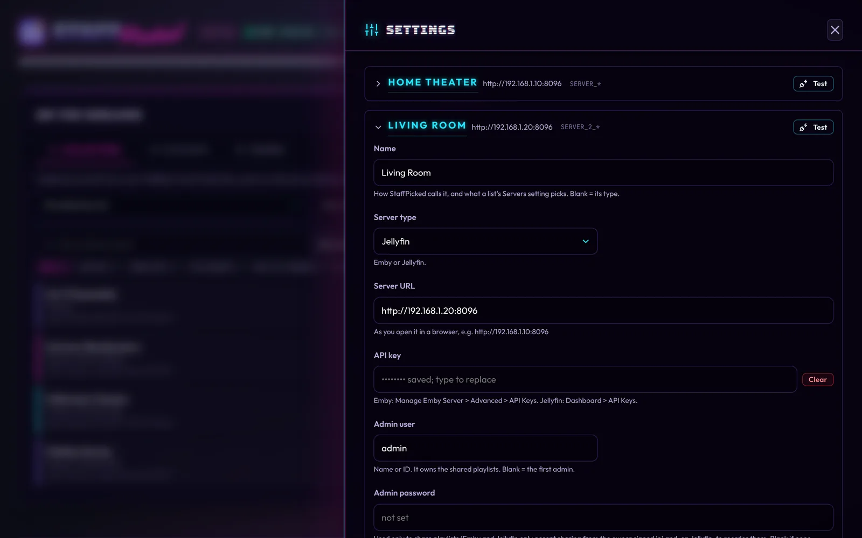This screenshot has width=862, height=538.
Task: Click the SERVER_* label in Home Theater row
Action: (585, 84)
